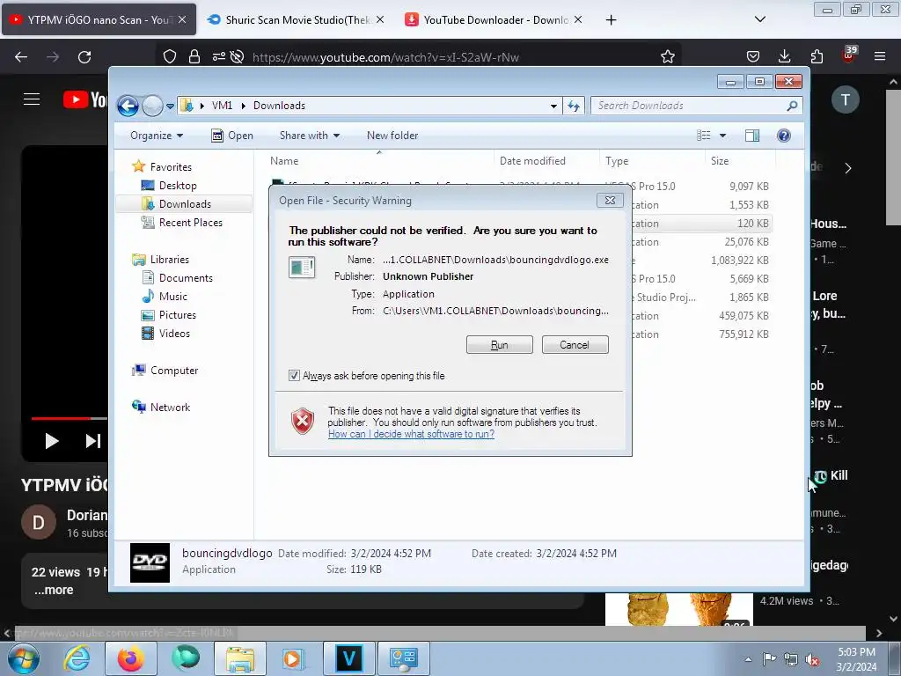
Task: Click VM1 in the address breadcrumb
Action: click(x=222, y=106)
